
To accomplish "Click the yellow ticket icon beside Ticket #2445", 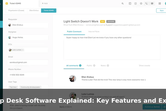I will point(7,4).
